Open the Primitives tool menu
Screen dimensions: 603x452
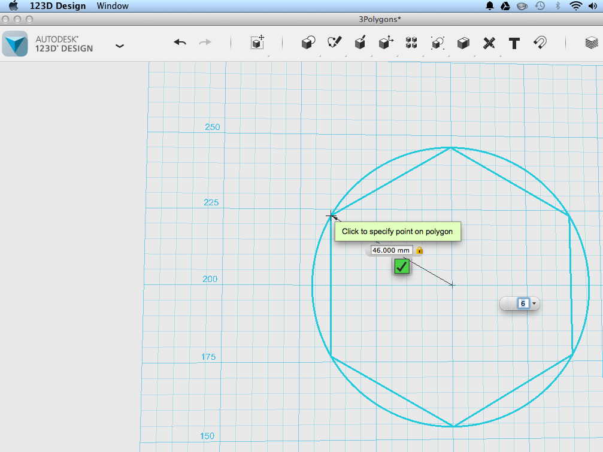tap(308, 43)
